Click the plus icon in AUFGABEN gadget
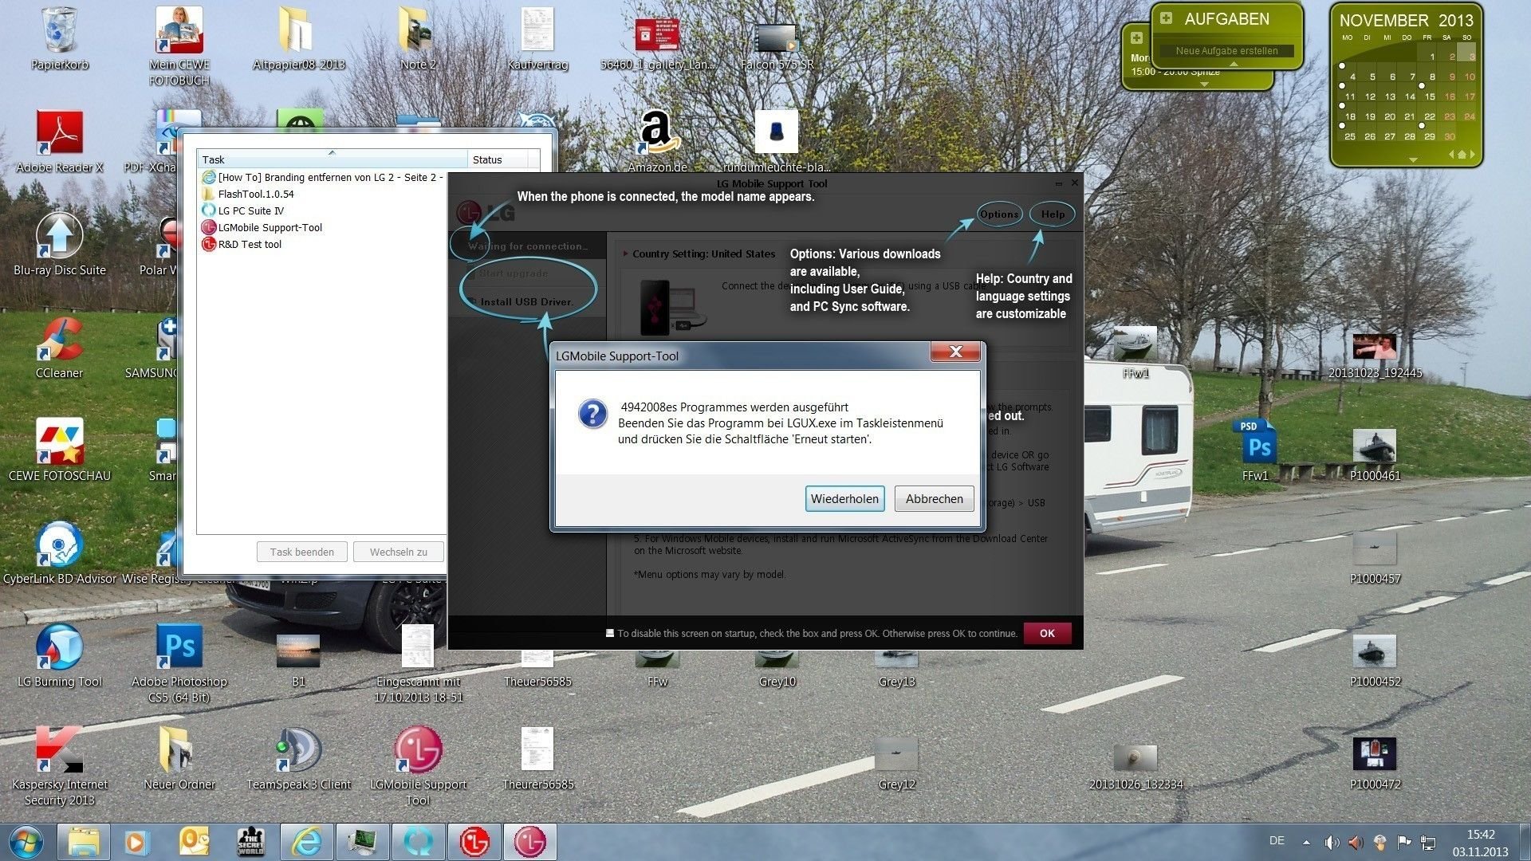 [x=1166, y=18]
